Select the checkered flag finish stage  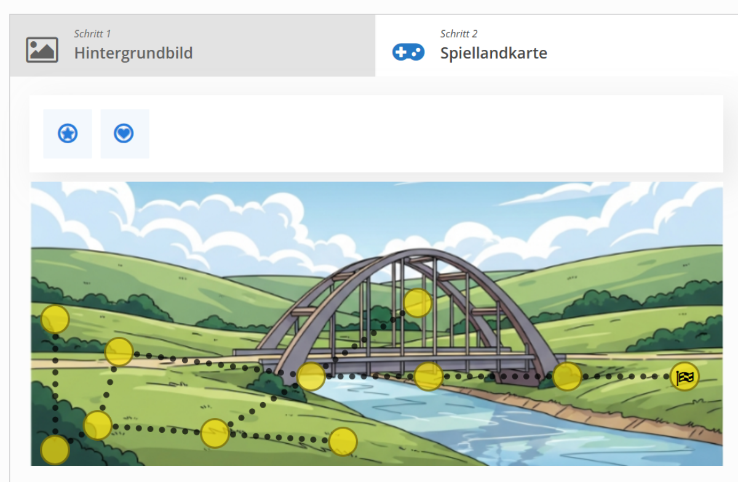click(684, 377)
